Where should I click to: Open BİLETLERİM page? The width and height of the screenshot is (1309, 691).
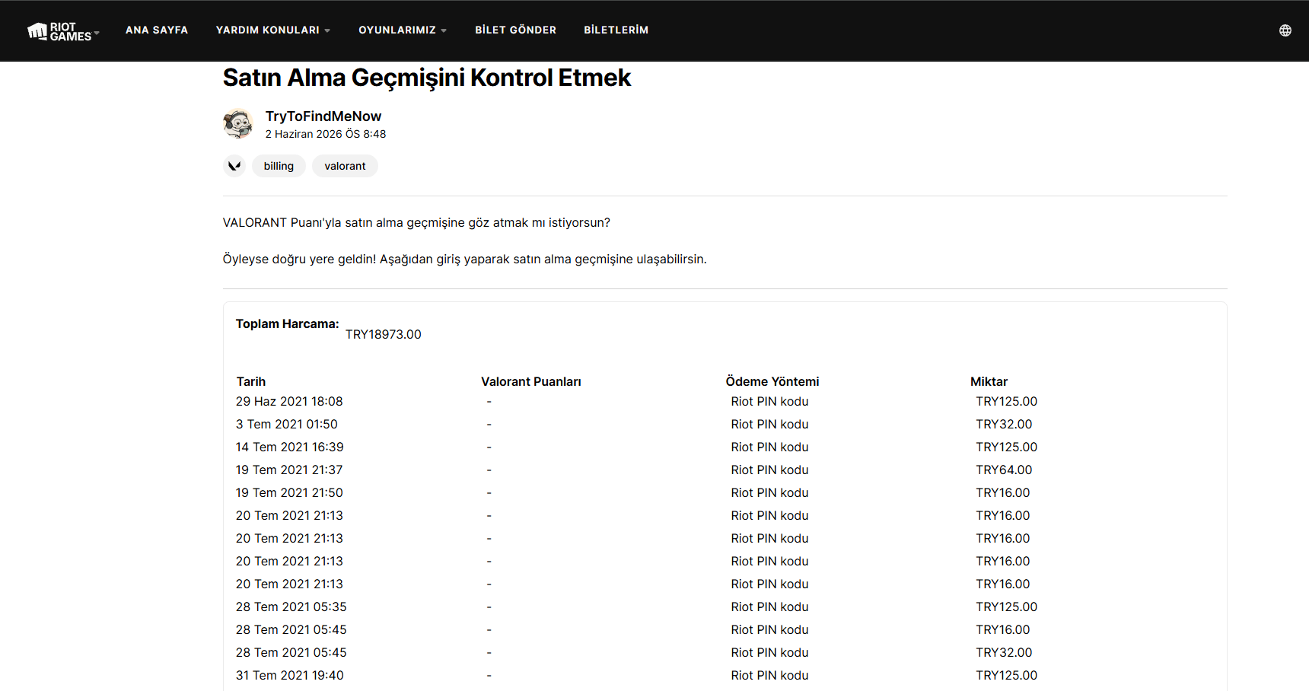pyautogui.click(x=616, y=30)
